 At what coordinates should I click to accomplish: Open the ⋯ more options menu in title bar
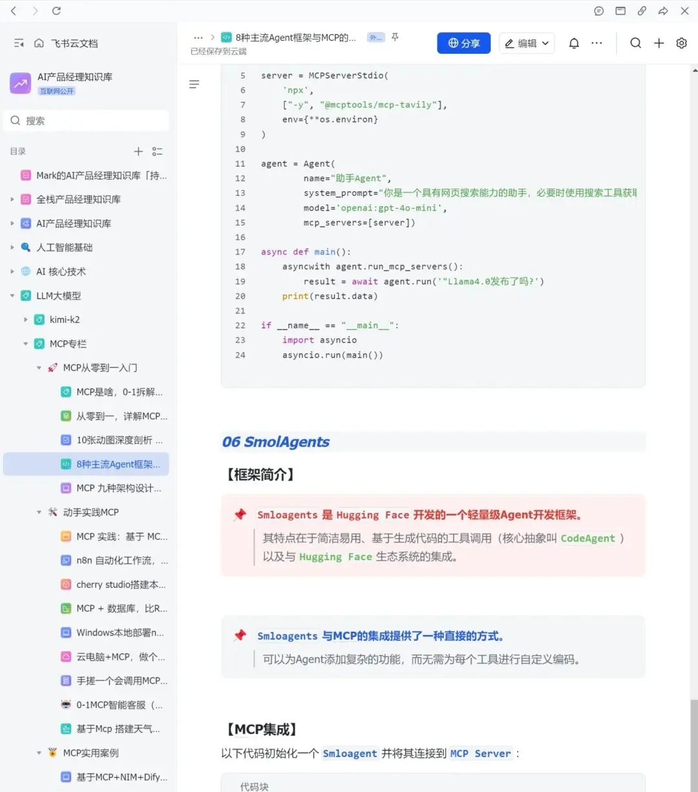pyautogui.click(x=597, y=43)
